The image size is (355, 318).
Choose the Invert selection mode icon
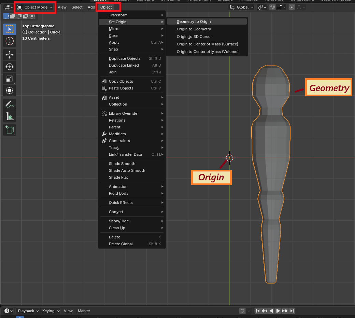point(26,16)
